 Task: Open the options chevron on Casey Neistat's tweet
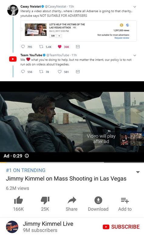135,7
